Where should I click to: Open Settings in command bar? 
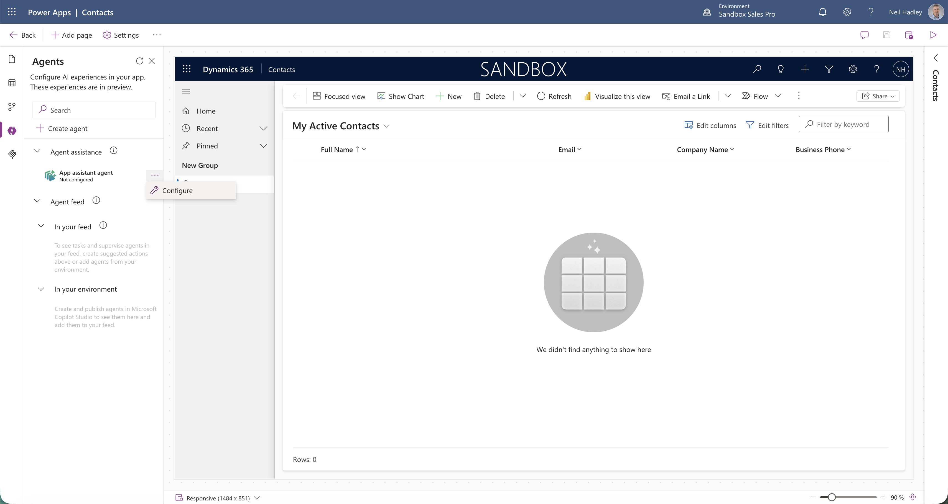click(x=121, y=35)
